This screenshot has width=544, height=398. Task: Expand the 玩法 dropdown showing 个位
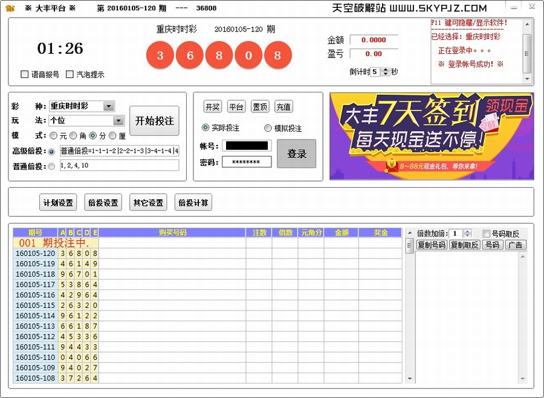pyautogui.click(x=118, y=121)
